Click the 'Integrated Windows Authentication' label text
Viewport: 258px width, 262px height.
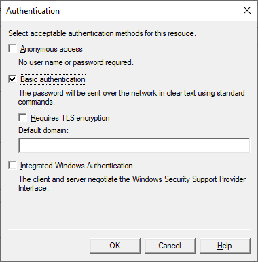pyautogui.click(x=77, y=166)
